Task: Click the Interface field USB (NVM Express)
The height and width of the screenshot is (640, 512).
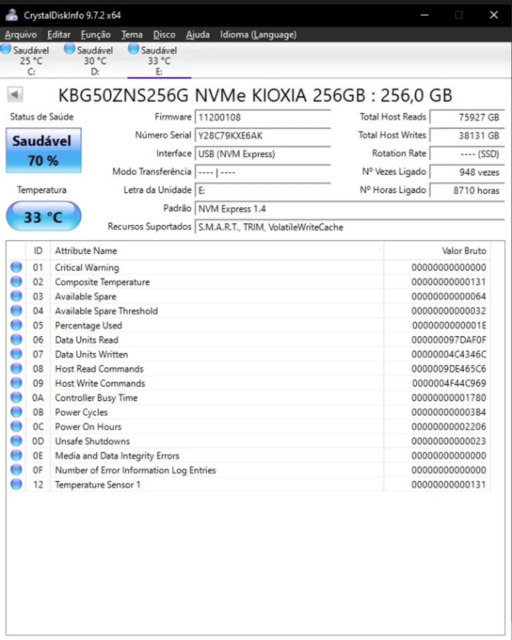Action: click(x=263, y=154)
